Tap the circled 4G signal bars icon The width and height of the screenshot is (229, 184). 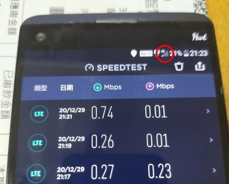point(165,54)
